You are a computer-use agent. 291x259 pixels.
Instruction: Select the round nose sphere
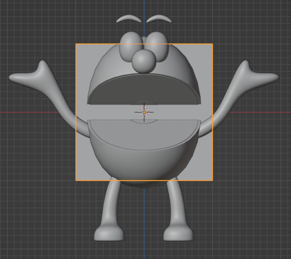click(x=144, y=61)
